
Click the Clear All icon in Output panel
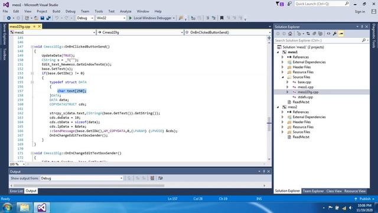coord(152,178)
